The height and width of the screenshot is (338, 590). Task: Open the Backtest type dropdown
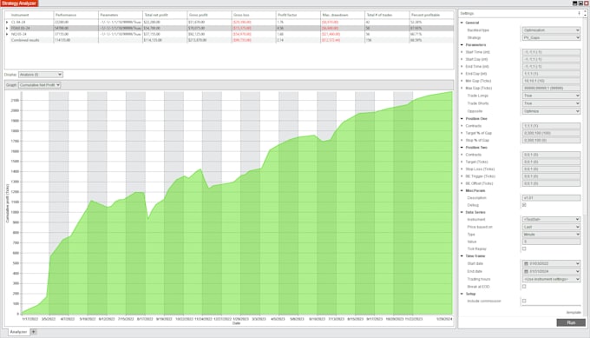pos(551,30)
